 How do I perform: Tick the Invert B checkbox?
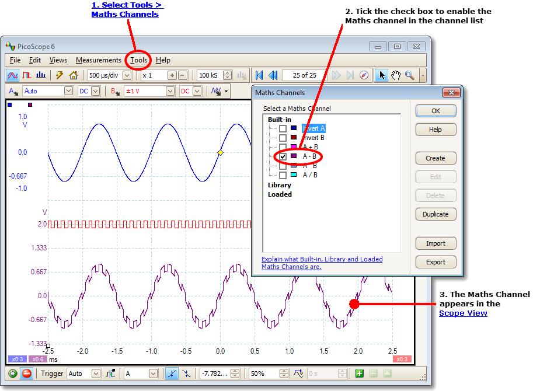point(283,138)
